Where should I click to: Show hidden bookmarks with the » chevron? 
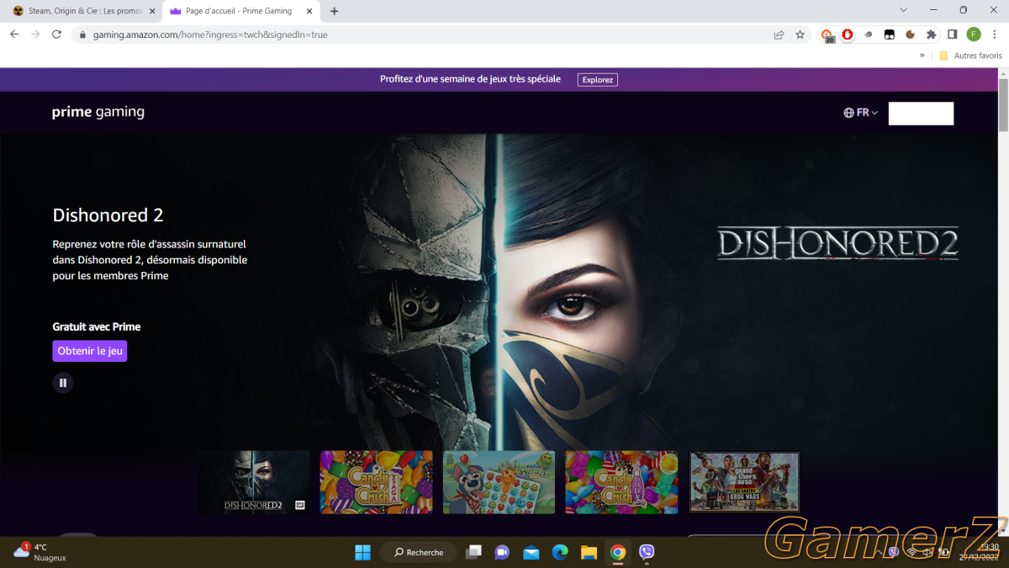(x=922, y=56)
